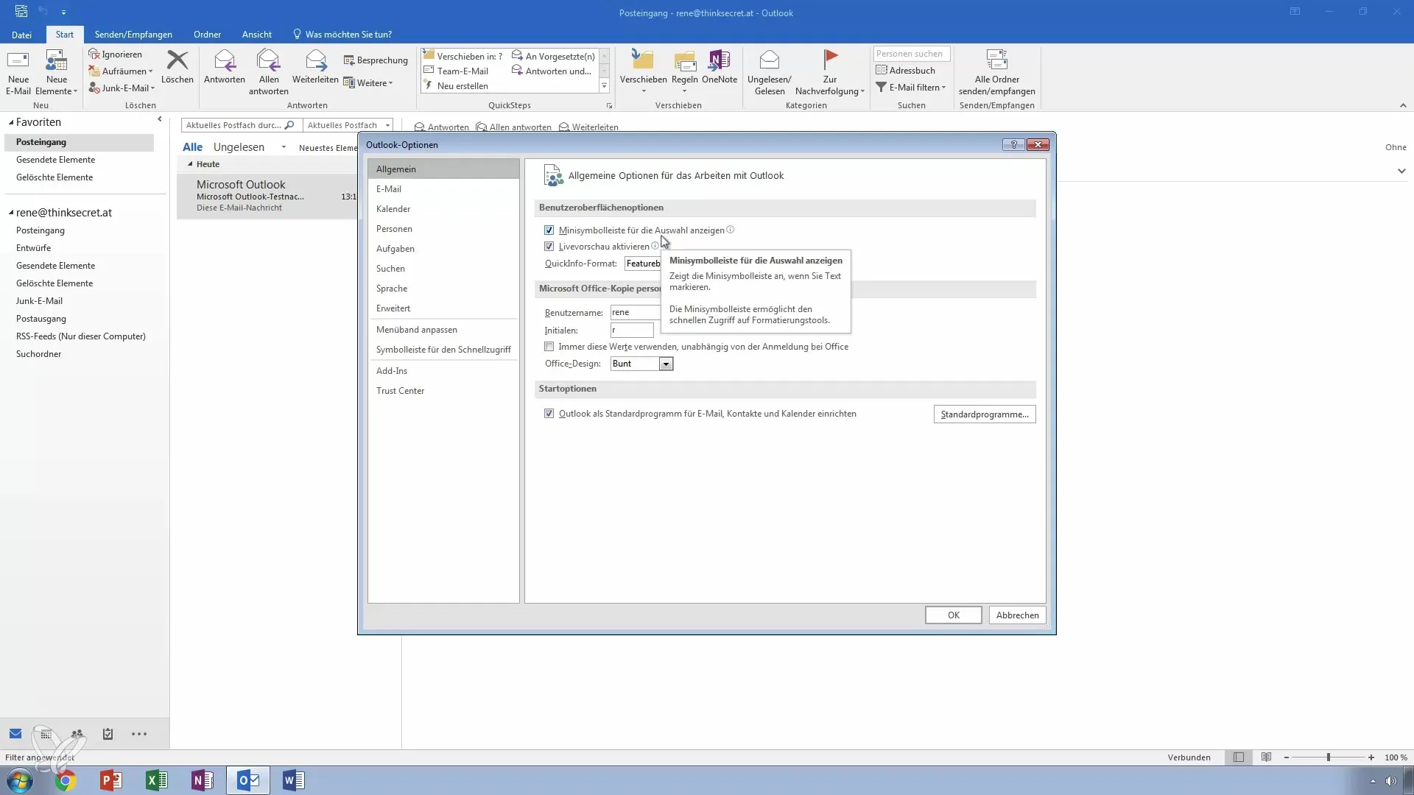Click the zoom slider handle in status bar
This screenshot has width=1414, height=795.
(1329, 757)
